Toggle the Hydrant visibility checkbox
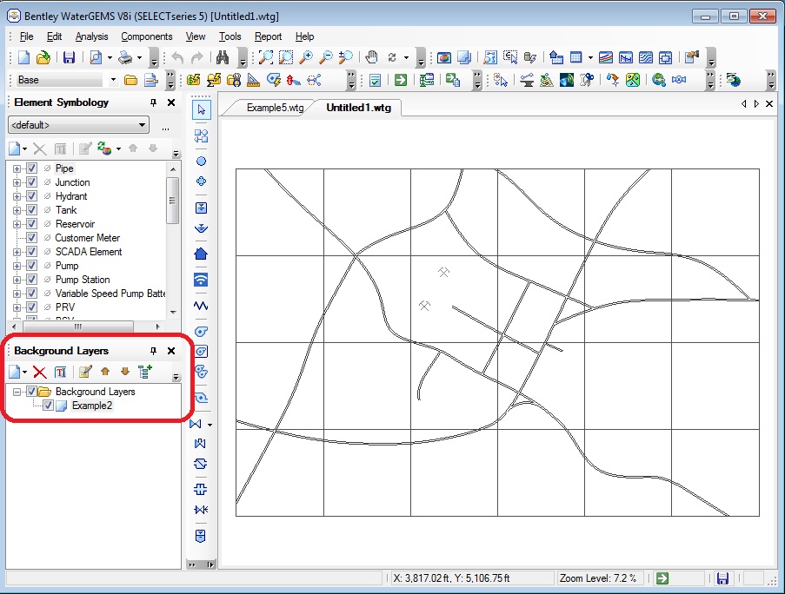 (x=31, y=196)
